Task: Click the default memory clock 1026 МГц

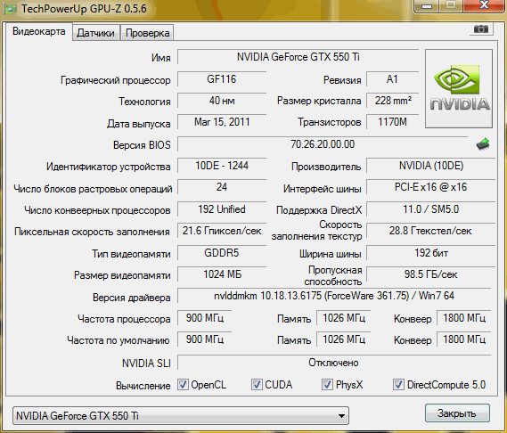Action: pyautogui.click(x=344, y=339)
